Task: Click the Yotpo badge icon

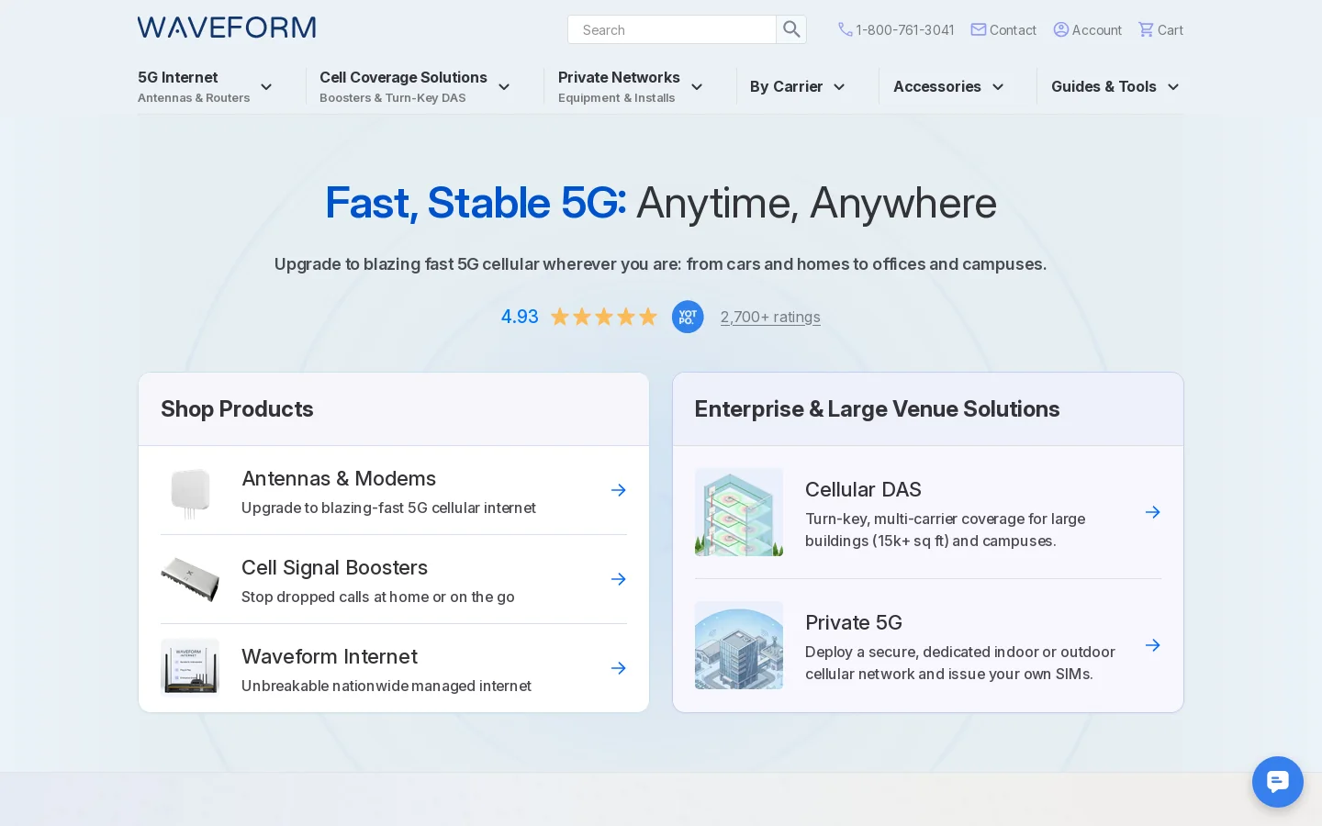Action: (x=688, y=317)
